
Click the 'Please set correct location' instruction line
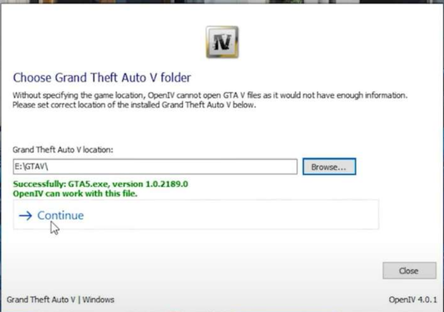click(134, 105)
